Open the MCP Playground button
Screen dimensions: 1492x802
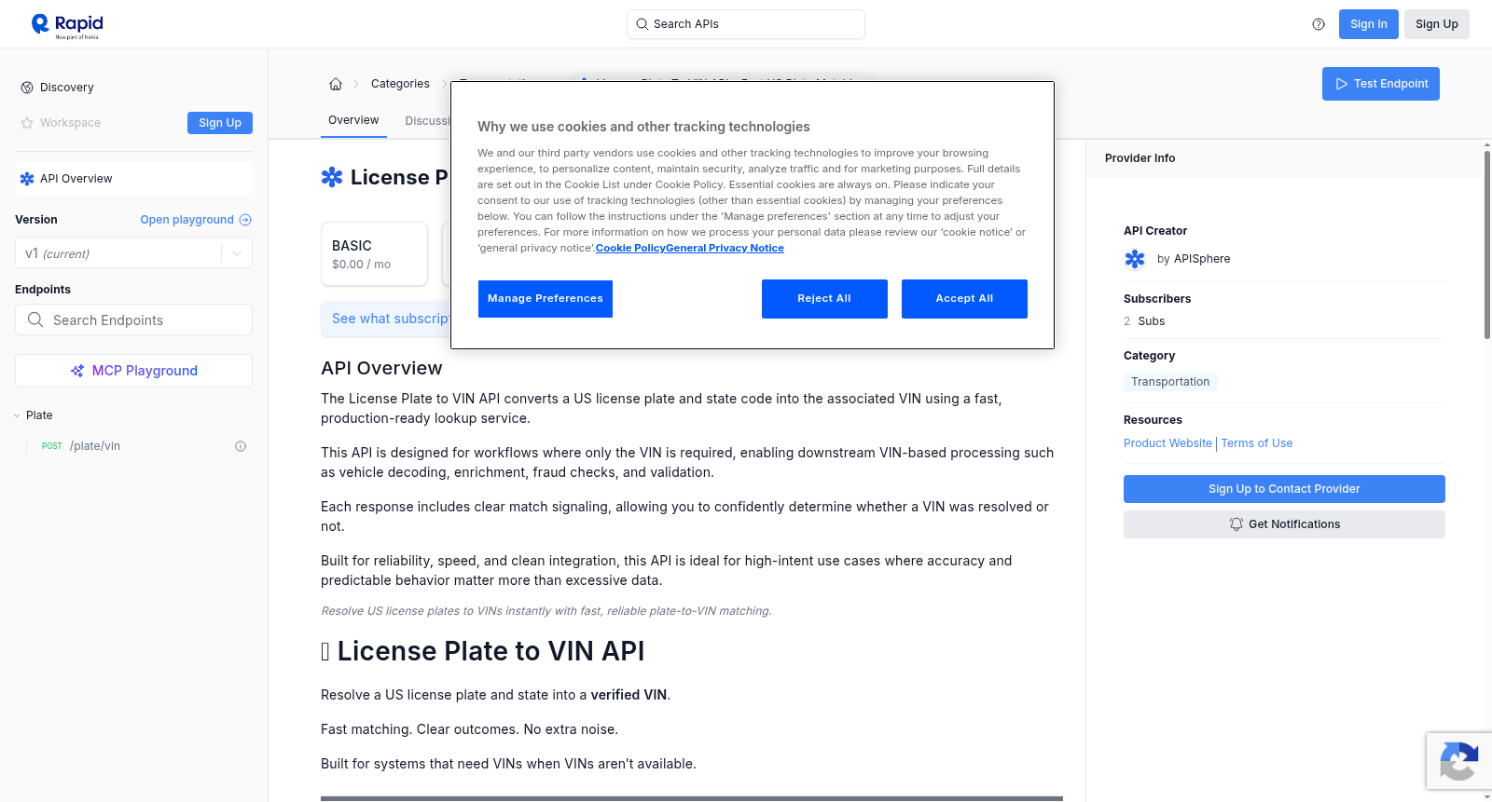(x=133, y=371)
